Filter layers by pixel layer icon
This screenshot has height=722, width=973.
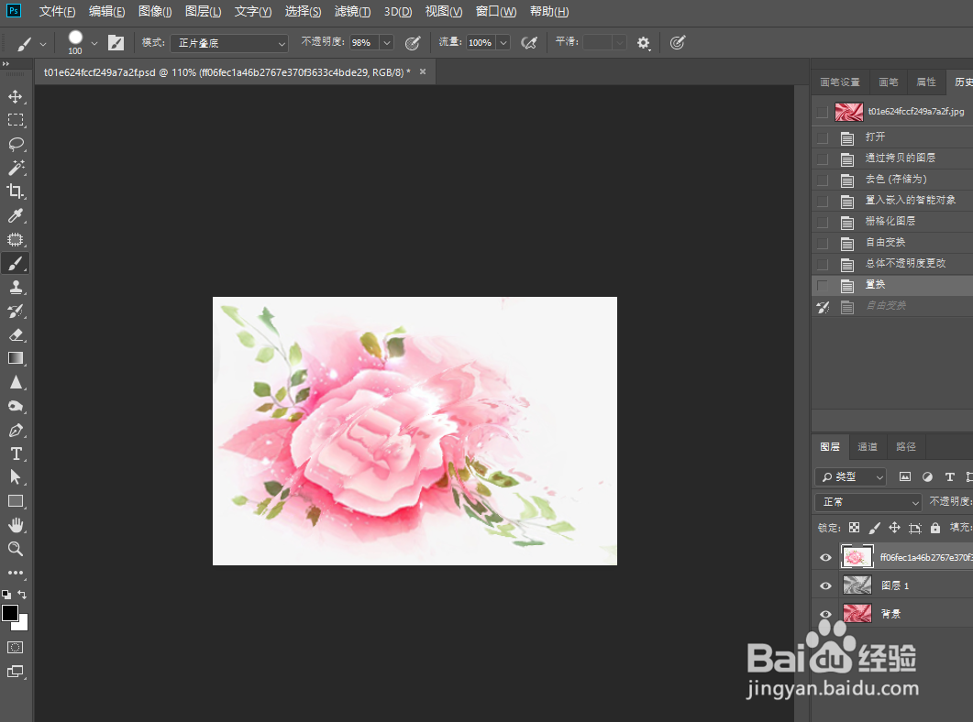[x=905, y=476]
